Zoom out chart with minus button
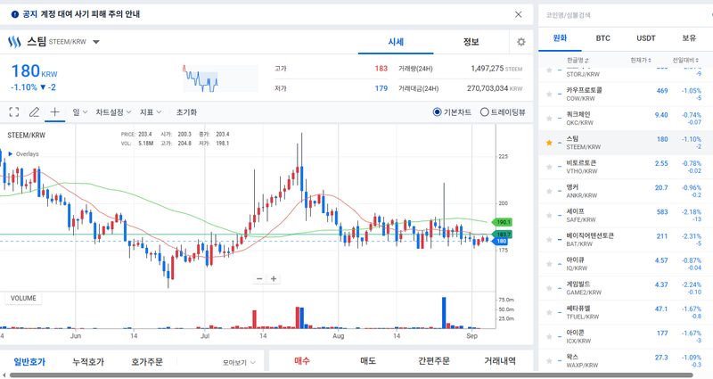The image size is (713, 379). pos(259,279)
